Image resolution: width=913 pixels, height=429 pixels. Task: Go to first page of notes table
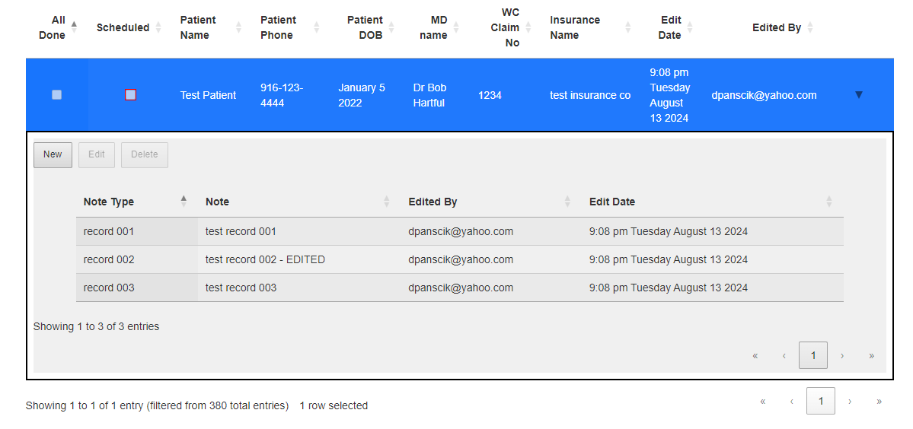tap(755, 356)
